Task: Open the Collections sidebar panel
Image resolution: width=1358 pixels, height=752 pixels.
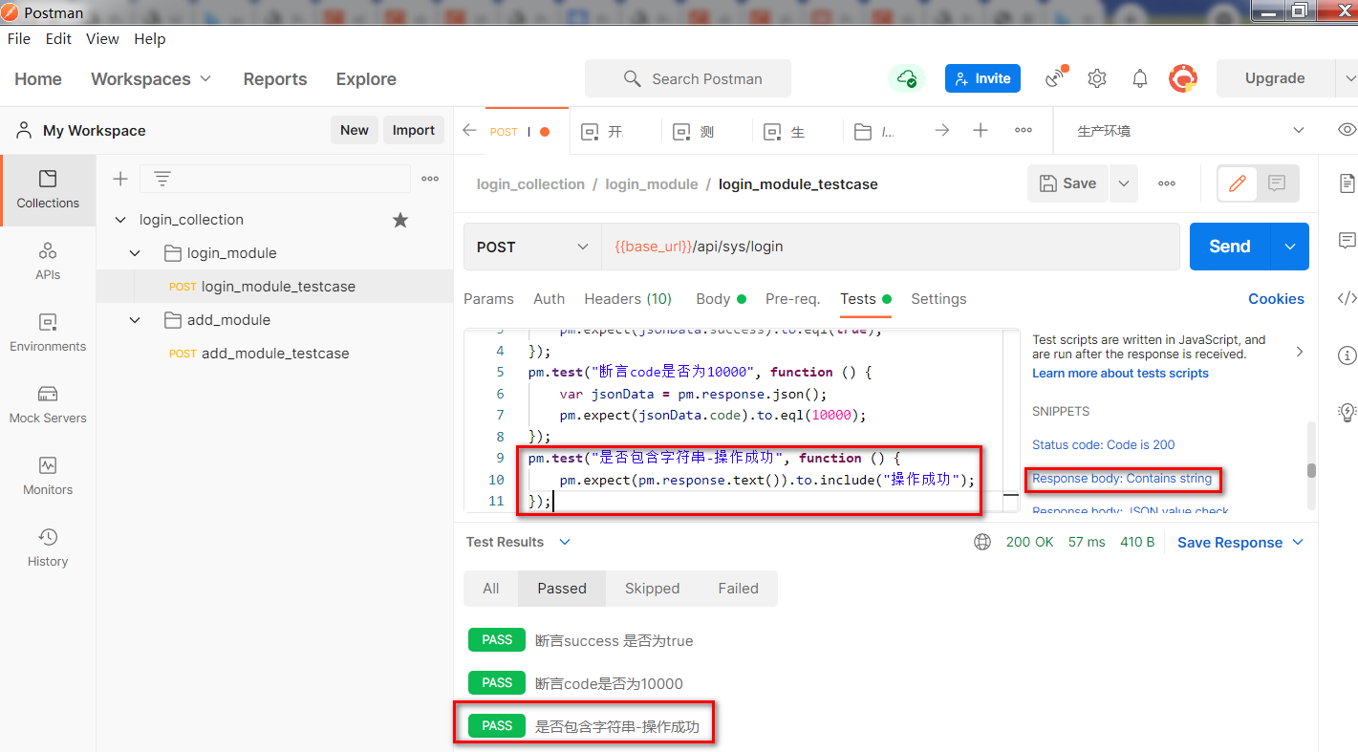Action: click(48, 189)
